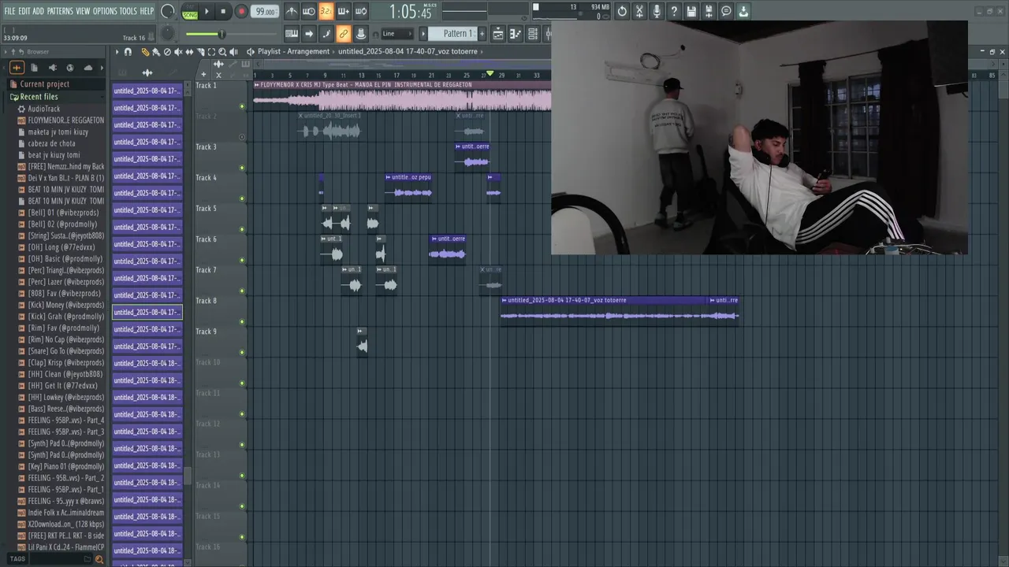Open the channel rack view icon
This screenshot has width=1009, height=567.
point(533,34)
